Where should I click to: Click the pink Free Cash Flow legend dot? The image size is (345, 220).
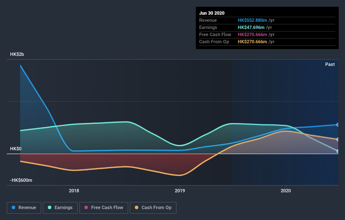pos(86,207)
